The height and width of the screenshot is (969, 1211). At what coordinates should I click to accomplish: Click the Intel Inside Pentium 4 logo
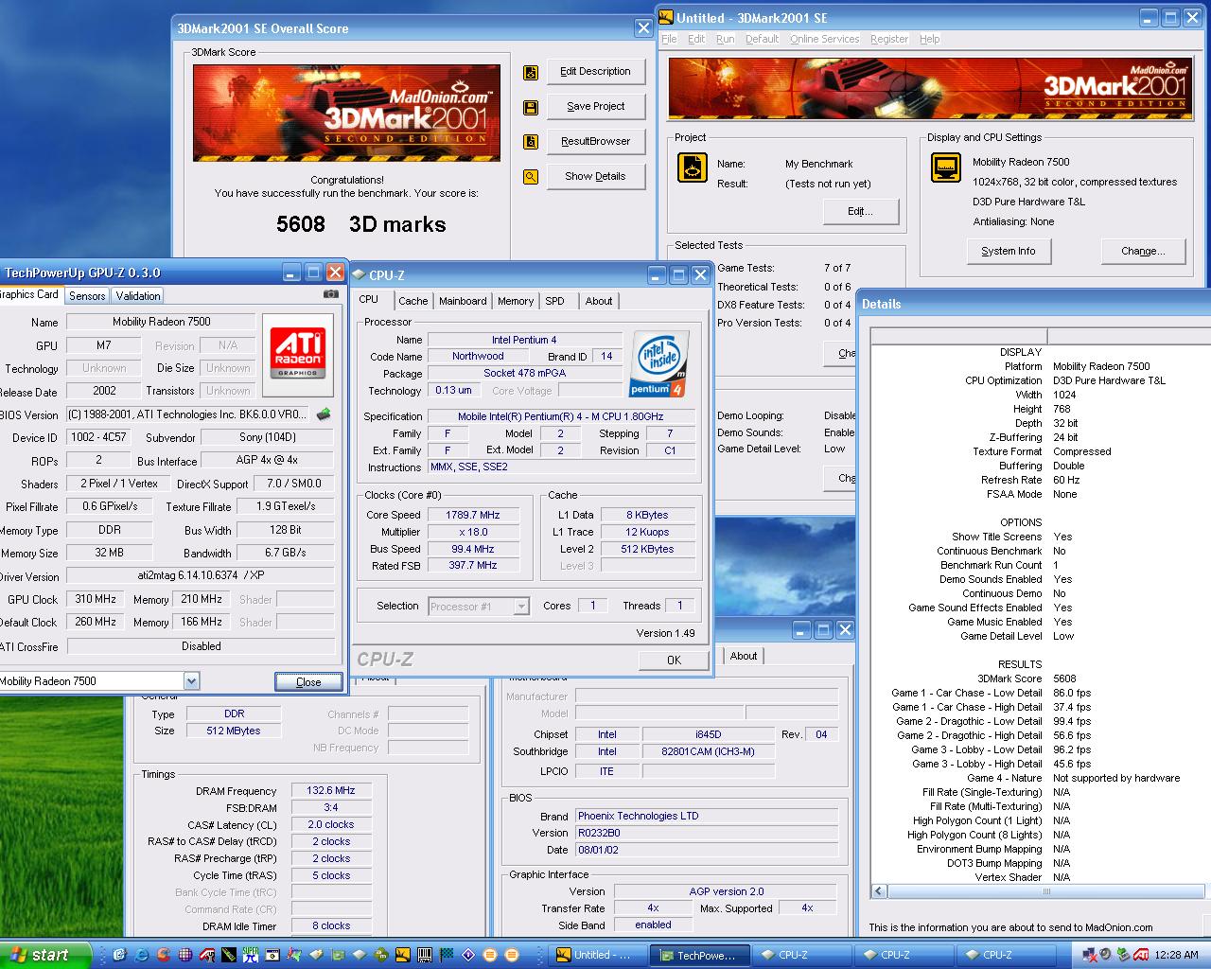pos(658,363)
